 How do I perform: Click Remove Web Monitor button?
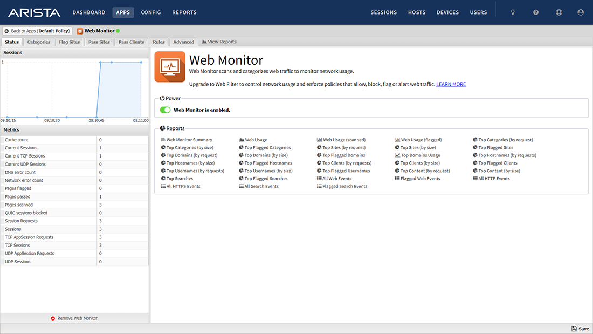coord(74,318)
